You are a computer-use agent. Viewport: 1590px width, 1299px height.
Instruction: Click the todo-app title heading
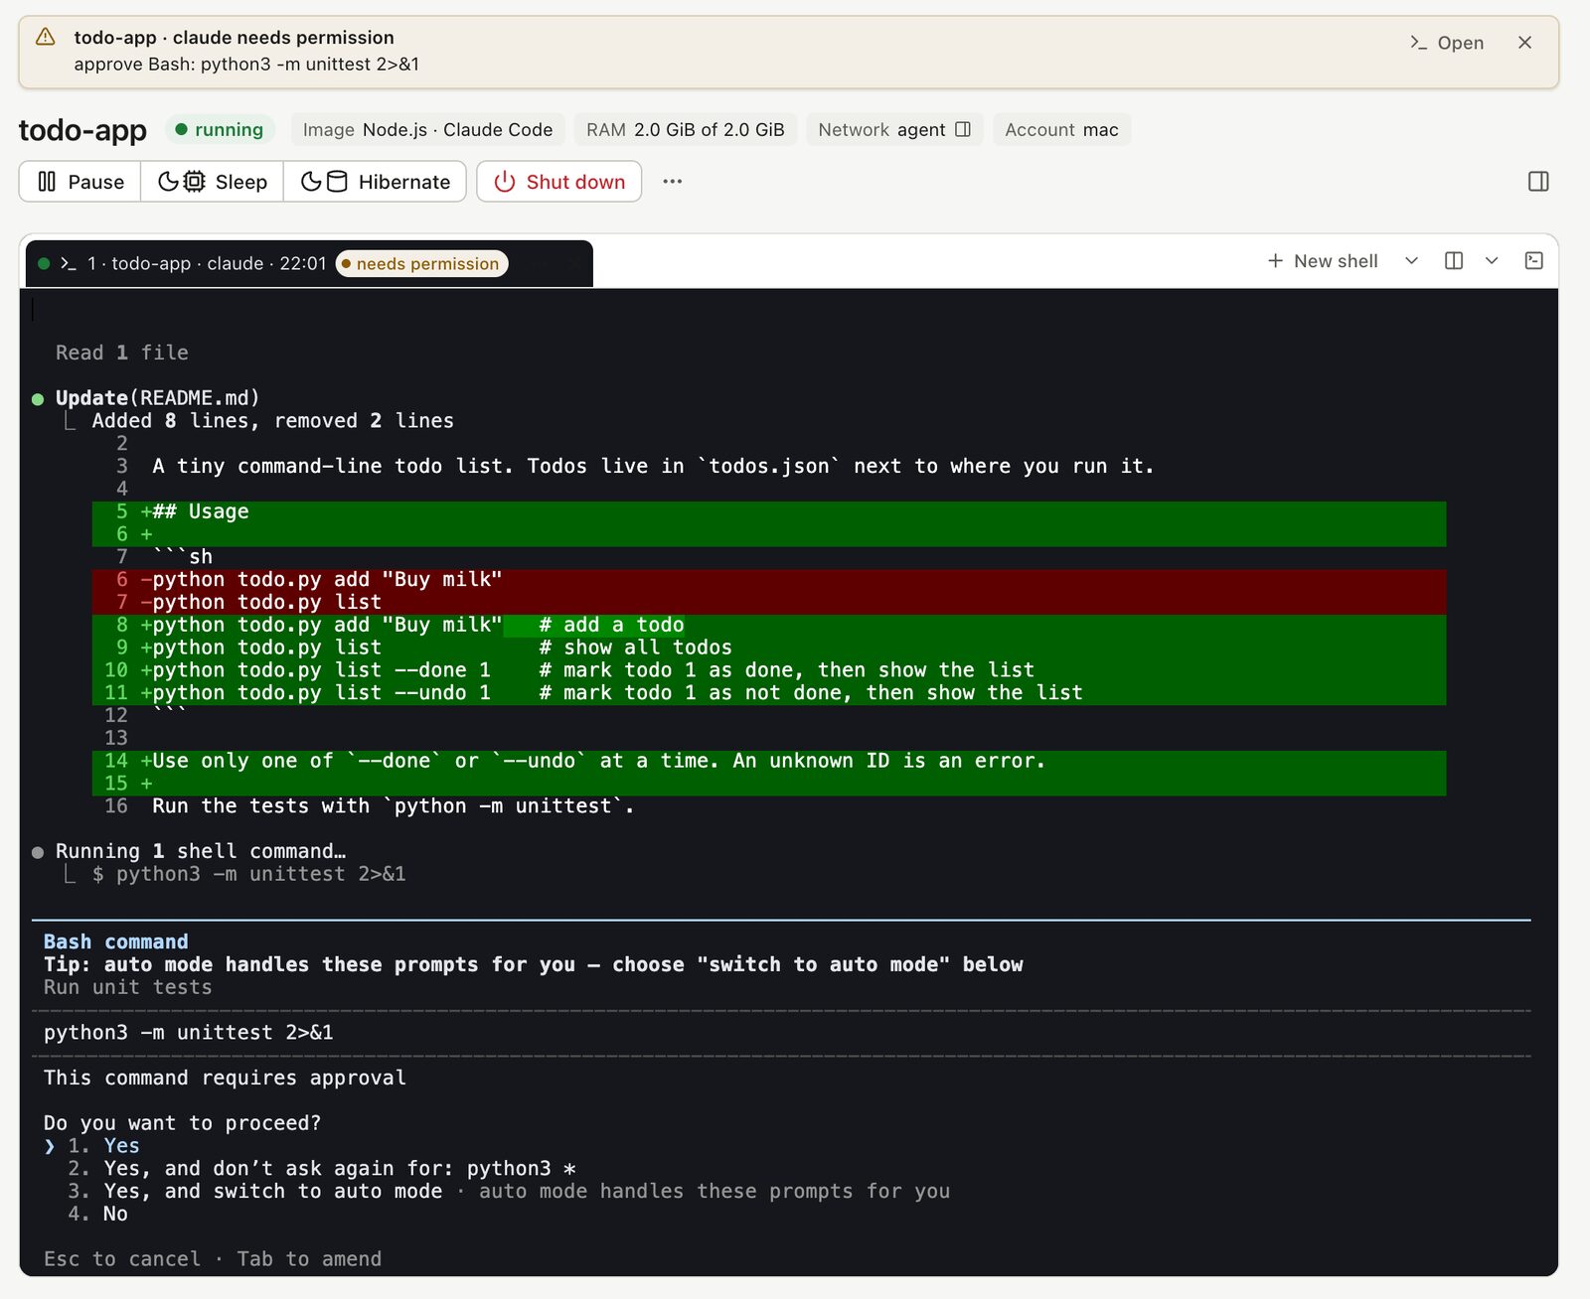(82, 130)
